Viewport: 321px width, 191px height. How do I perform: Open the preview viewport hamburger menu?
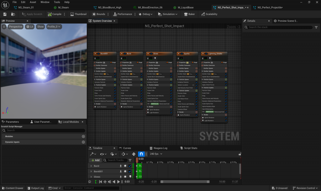(4, 27)
